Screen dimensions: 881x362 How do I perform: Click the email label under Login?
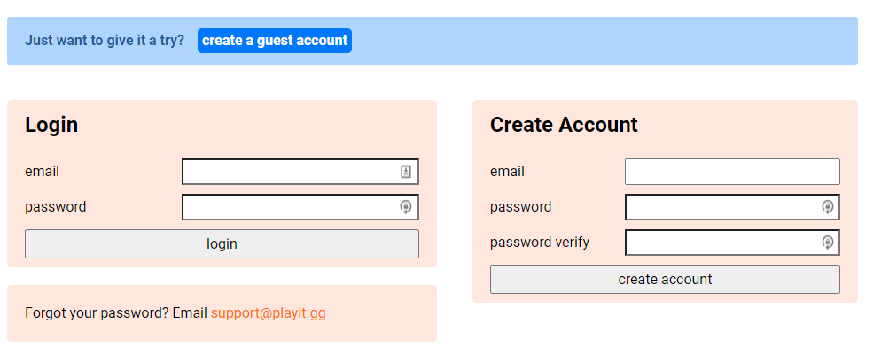42,172
